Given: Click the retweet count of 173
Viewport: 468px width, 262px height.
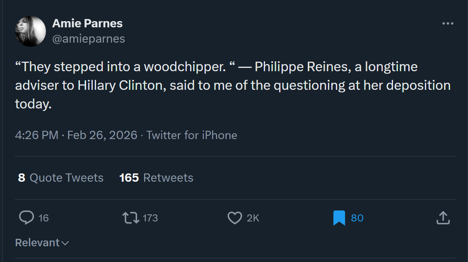Looking at the screenshot, I should click(x=150, y=218).
